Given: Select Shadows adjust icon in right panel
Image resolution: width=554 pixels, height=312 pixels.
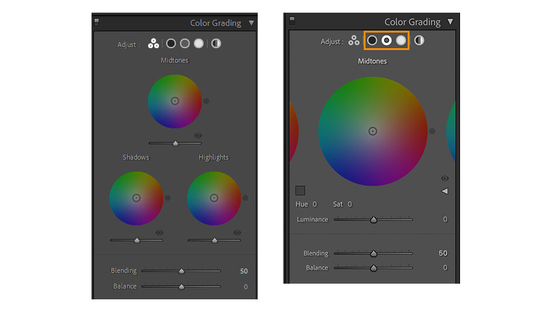Looking at the screenshot, I should point(372,40).
